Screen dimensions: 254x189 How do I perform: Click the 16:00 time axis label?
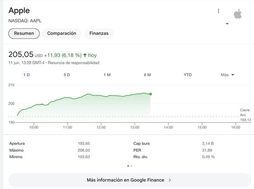coord(236,127)
